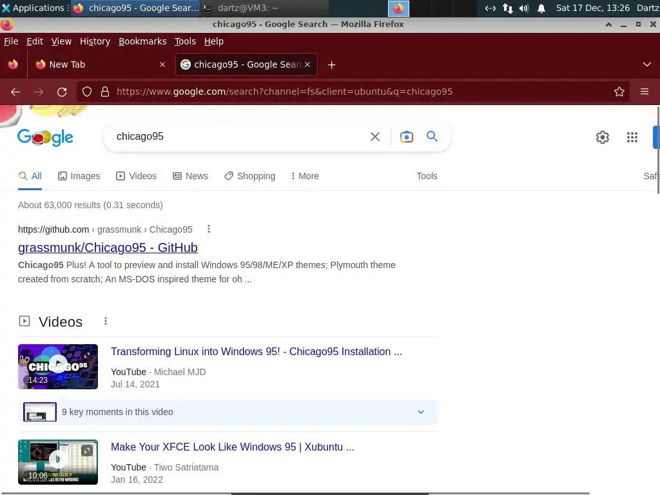This screenshot has width=660, height=495.
Task: Submit search with the magnifier icon
Action: tap(432, 137)
